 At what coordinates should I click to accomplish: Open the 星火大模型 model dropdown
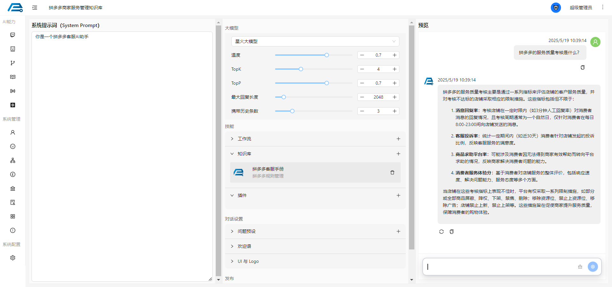coord(315,41)
